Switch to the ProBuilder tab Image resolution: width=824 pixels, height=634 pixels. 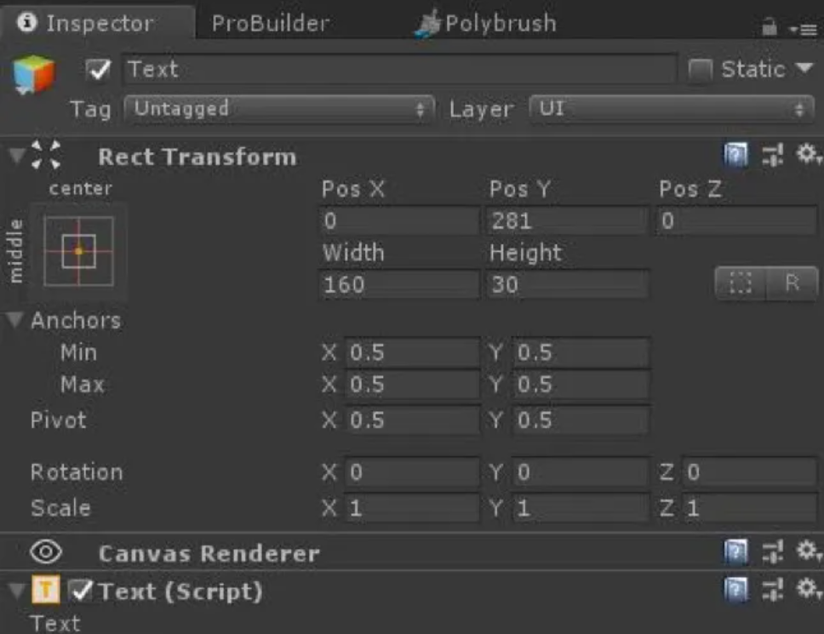tap(270, 24)
